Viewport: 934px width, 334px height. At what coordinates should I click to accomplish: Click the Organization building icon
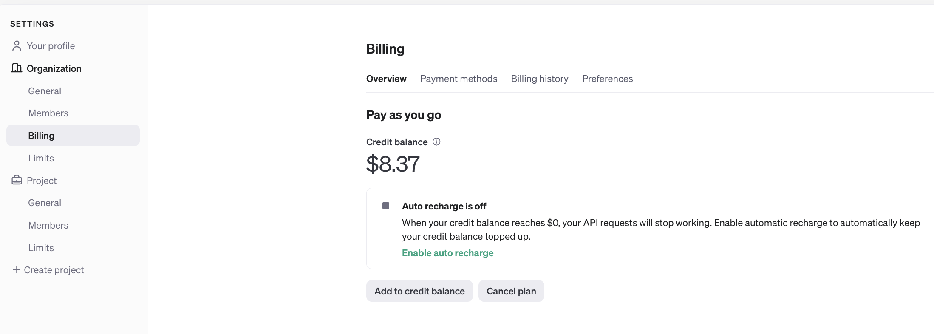[17, 68]
